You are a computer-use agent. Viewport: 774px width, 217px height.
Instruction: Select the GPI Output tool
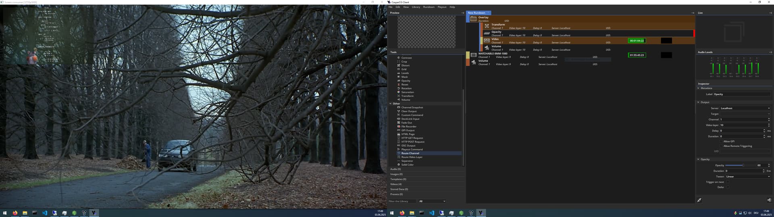pyautogui.click(x=408, y=130)
